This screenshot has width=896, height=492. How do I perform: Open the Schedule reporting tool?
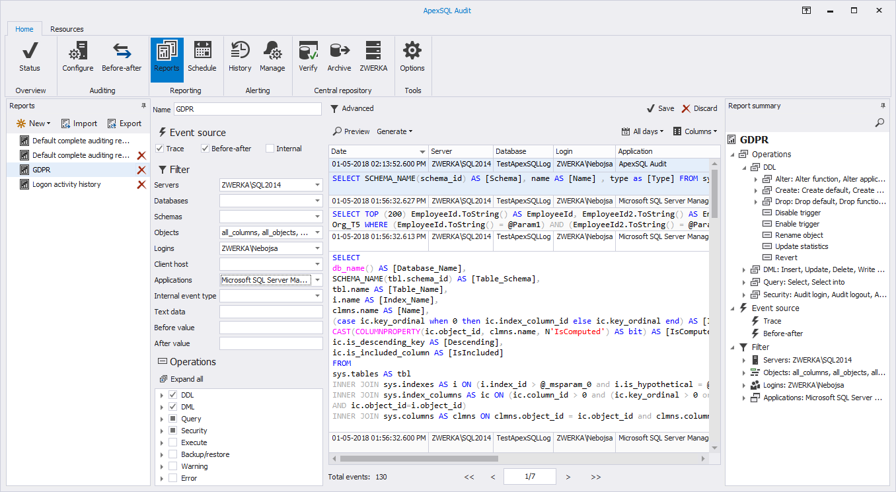tap(202, 56)
